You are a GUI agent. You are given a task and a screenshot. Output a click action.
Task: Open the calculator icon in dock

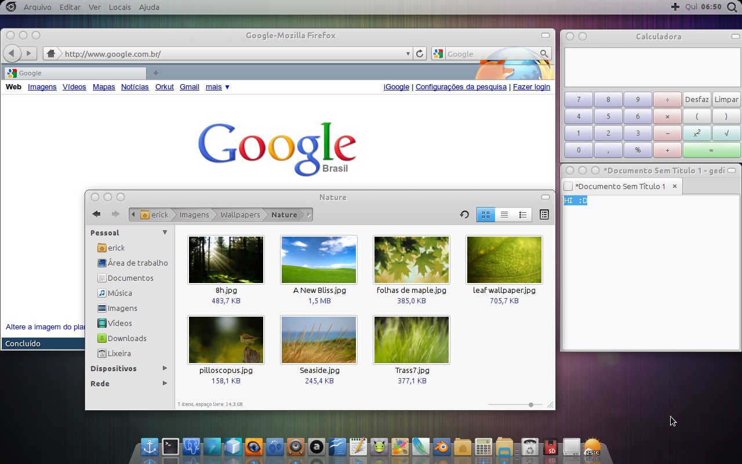click(x=483, y=447)
